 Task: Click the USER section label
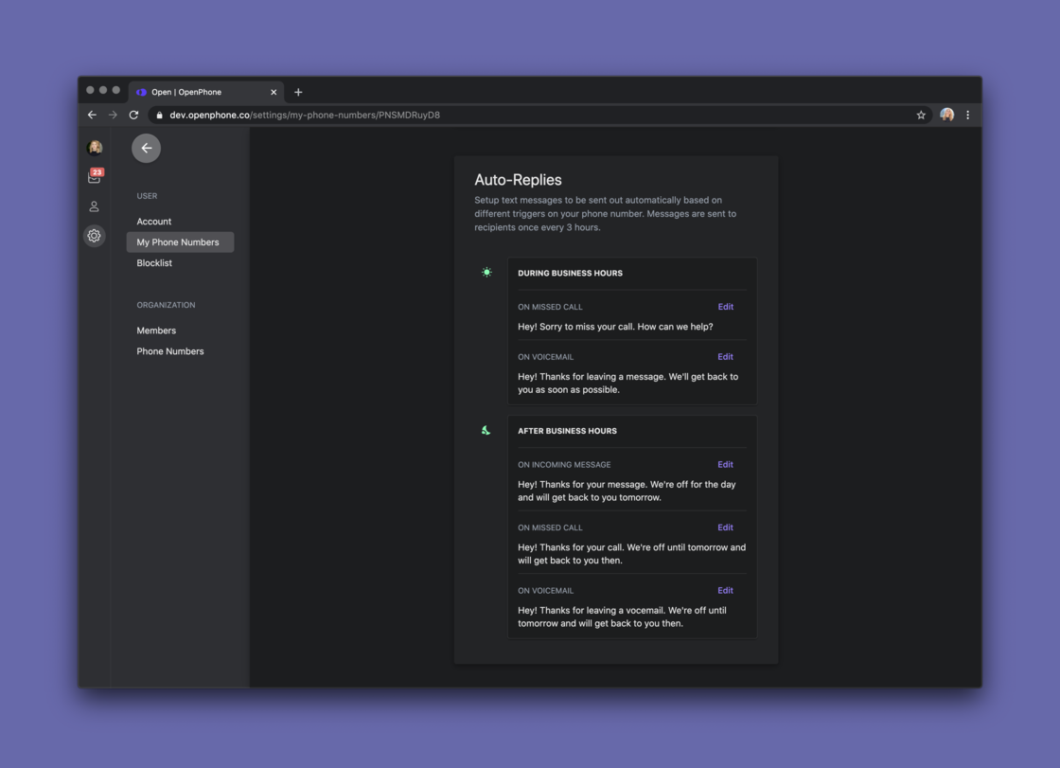pyautogui.click(x=147, y=196)
